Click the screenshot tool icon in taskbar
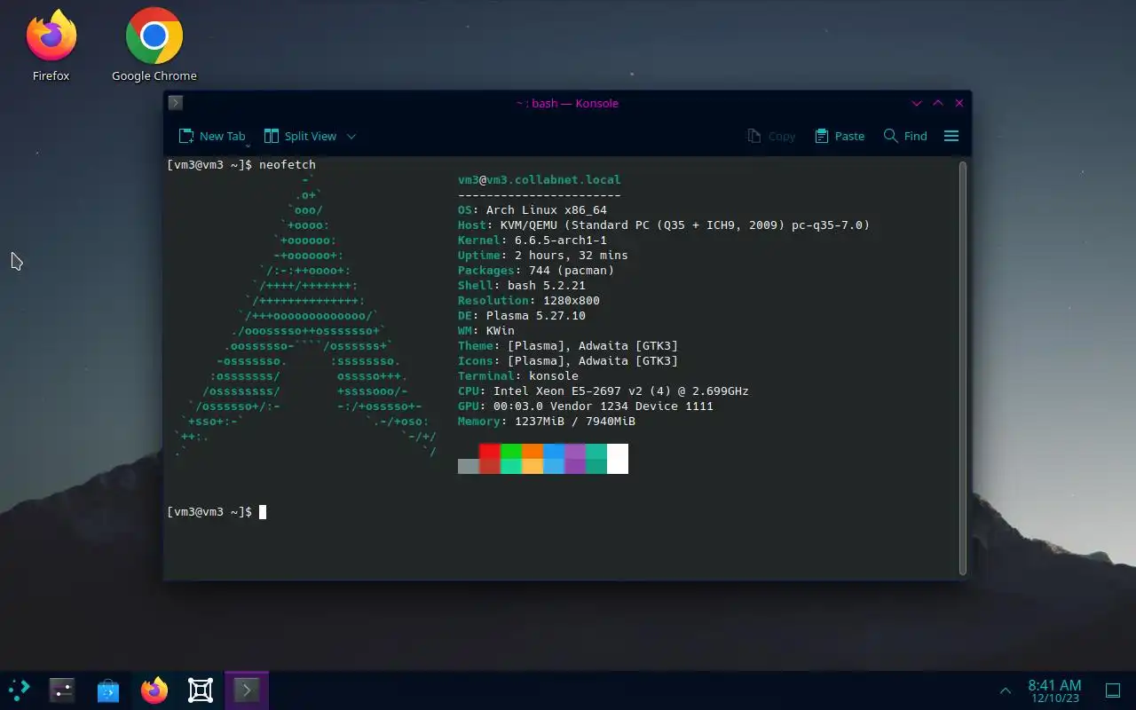1136x710 pixels. click(201, 690)
